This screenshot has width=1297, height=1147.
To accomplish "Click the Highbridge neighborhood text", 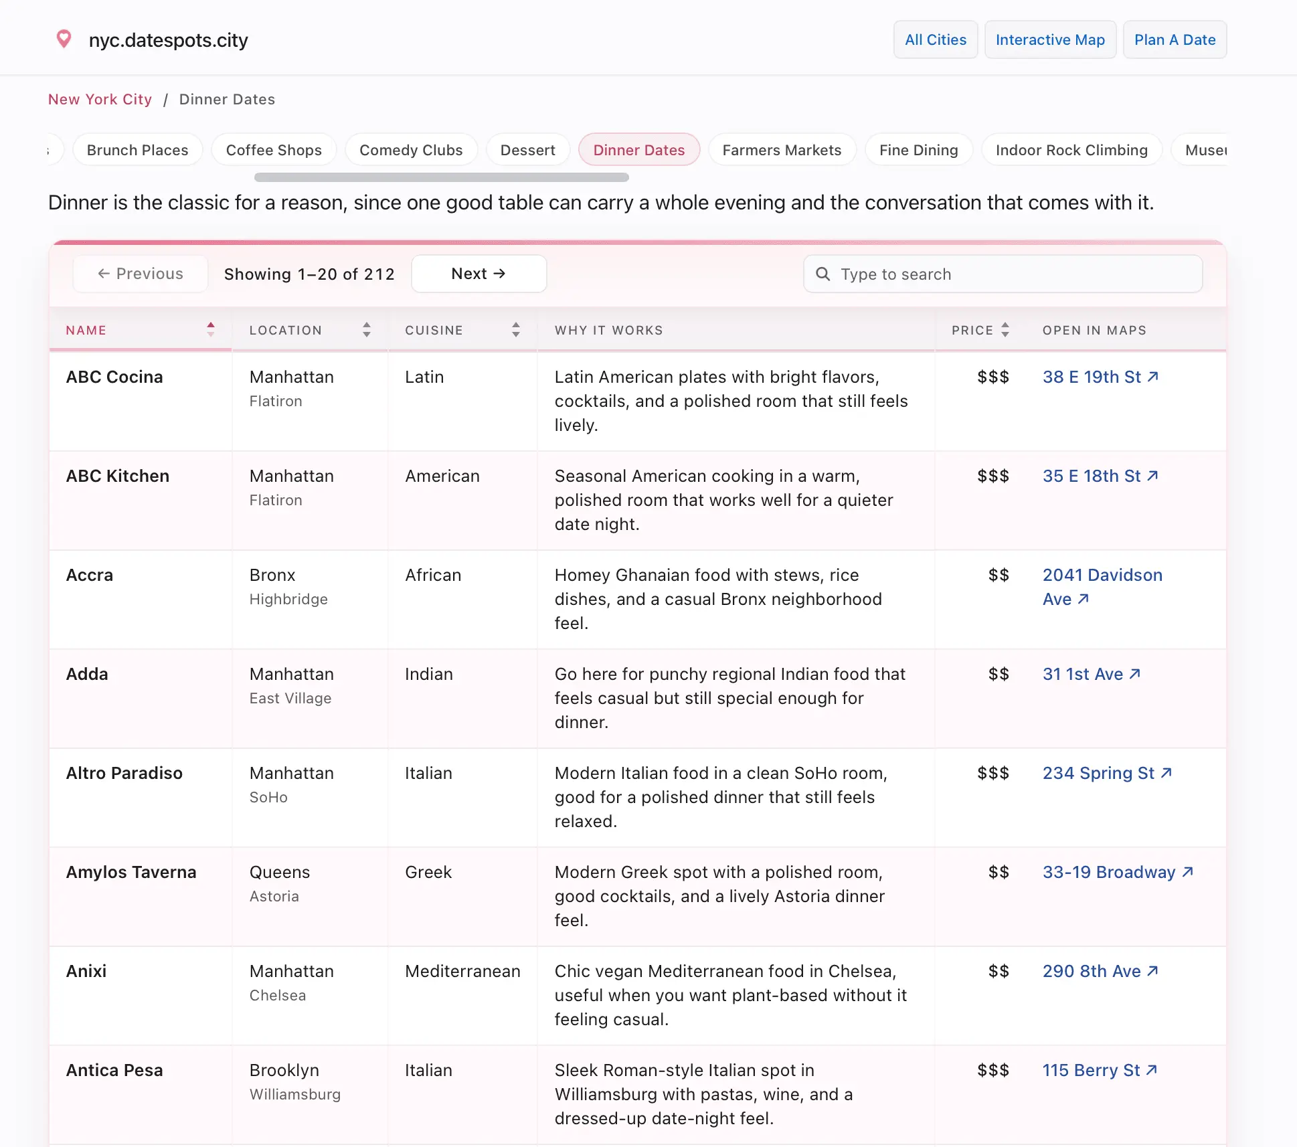I will coord(288,599).
